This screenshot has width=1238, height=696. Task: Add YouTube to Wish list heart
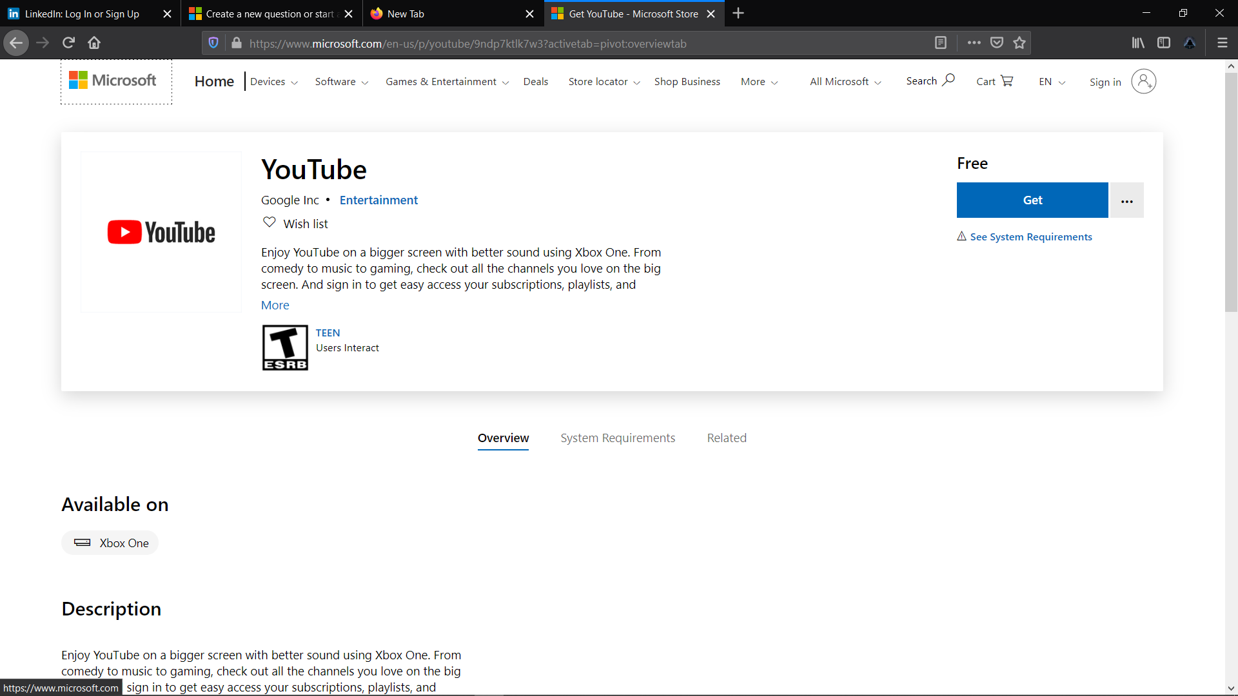[x=270, y=222]
